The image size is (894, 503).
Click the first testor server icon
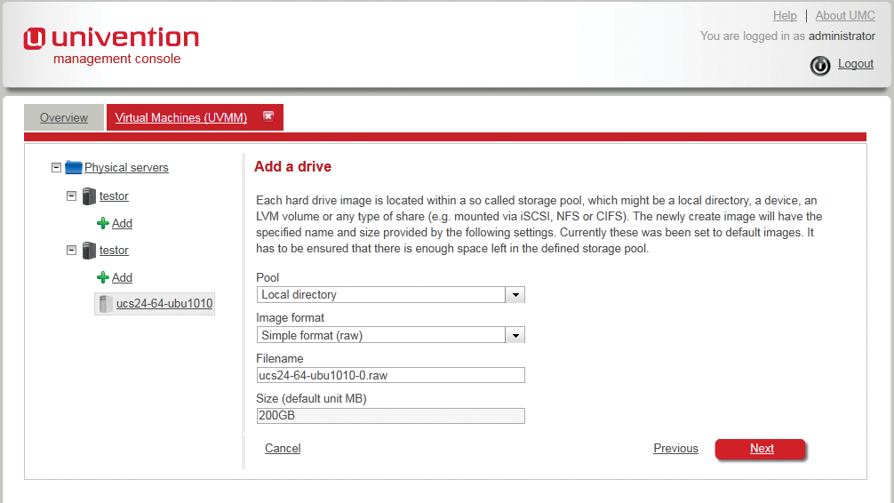(x=89, y=196)
